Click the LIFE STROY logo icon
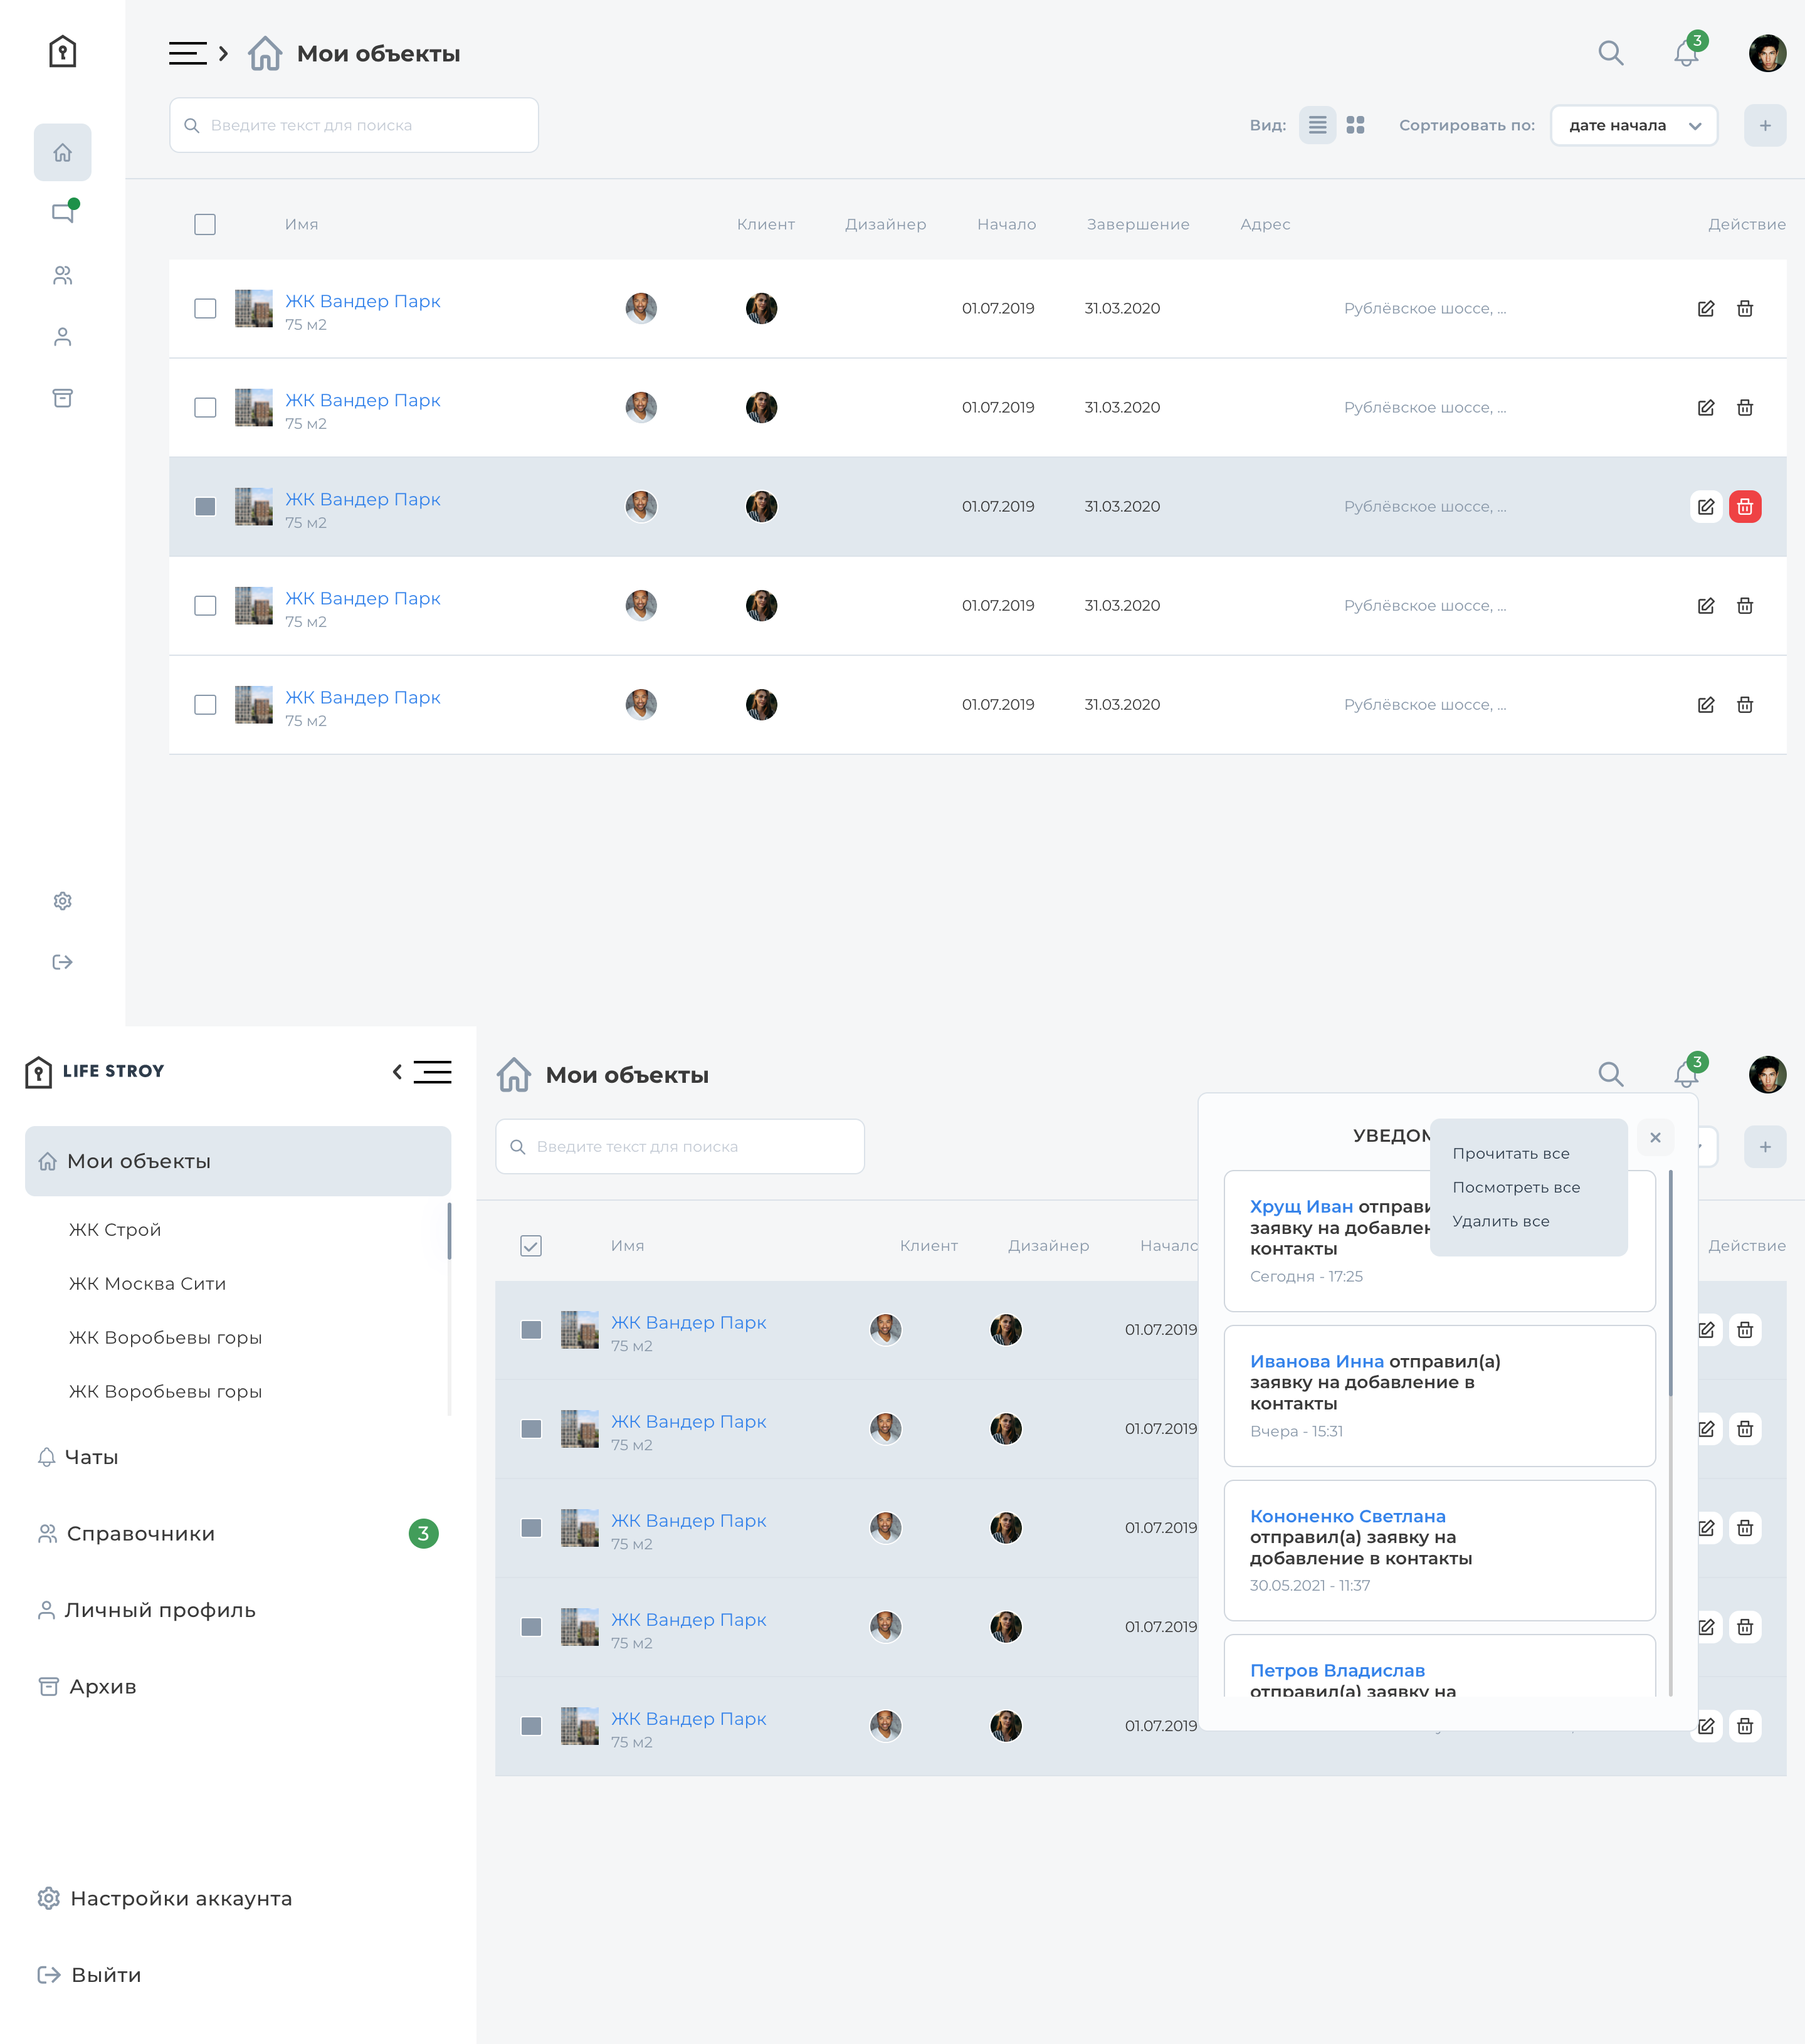The height and width of the screenshot is (2044, 1805). (x=38, y=1072)
